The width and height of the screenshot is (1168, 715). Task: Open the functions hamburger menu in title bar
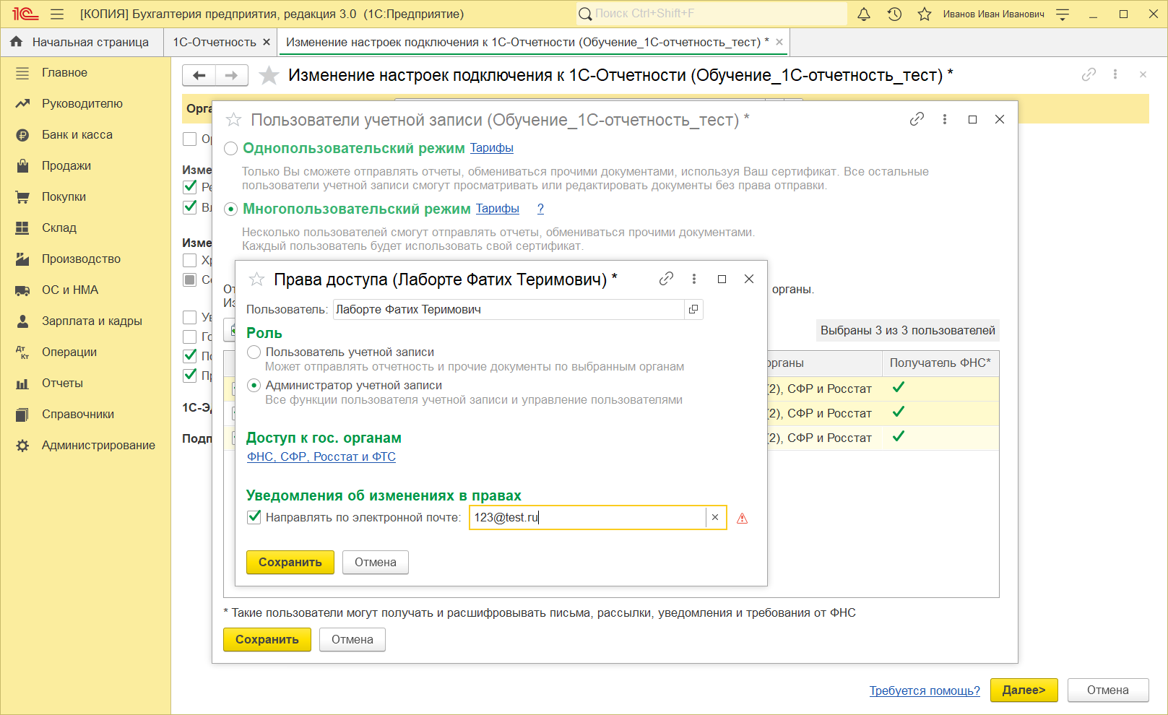pyautogui.click(x=57, y=14)
